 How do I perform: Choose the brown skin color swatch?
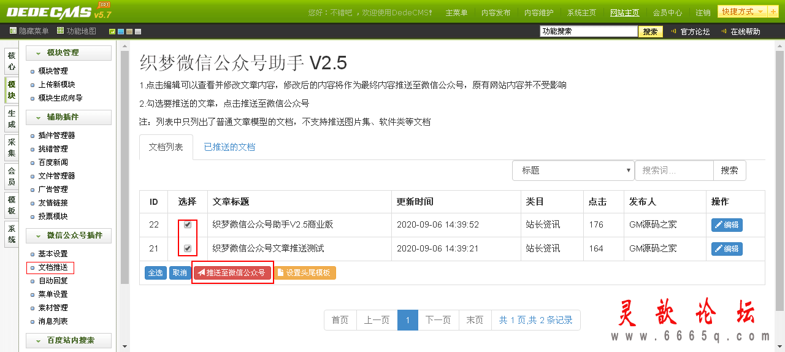(x=129, y=31)
